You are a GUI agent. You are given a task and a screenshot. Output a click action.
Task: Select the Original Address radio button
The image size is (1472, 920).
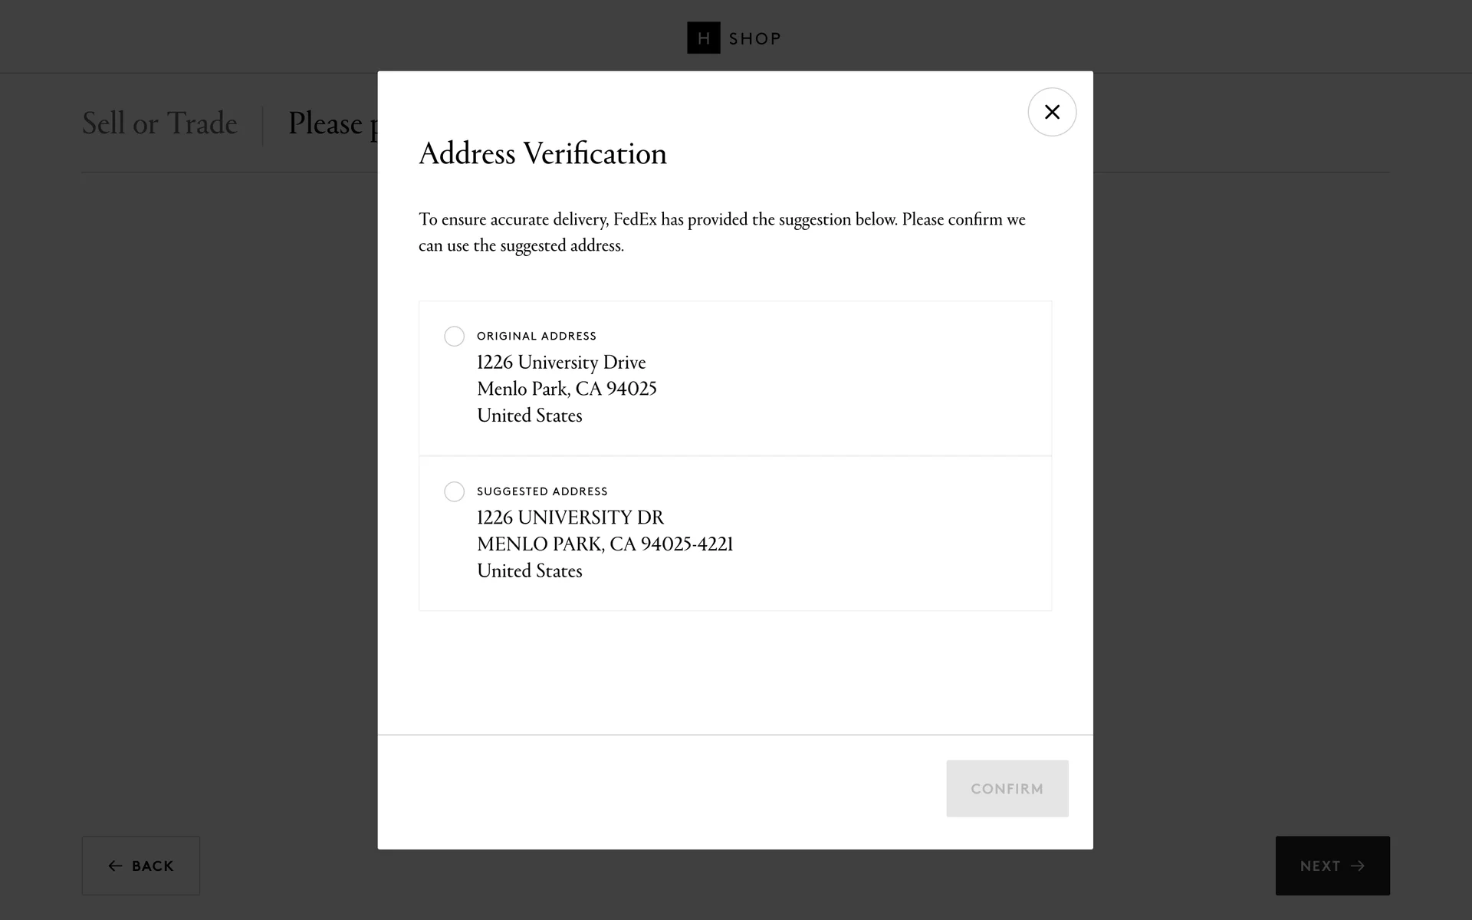click(x=454, y=337)
